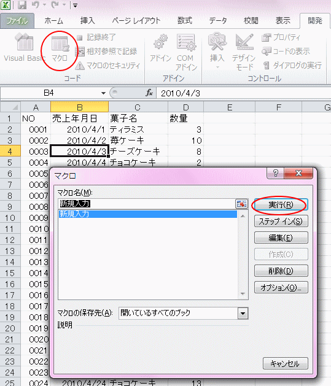Toggle 相対参照で記録 option

(106, 51)
